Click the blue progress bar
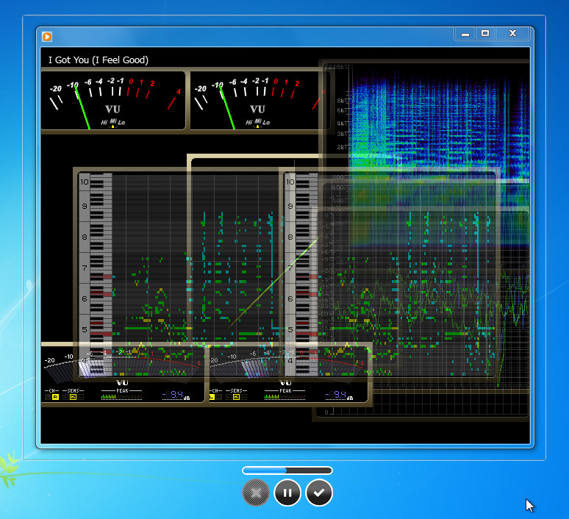Image resolution: width=569 pixels, height=519 pixels. [x=287, y=470]
